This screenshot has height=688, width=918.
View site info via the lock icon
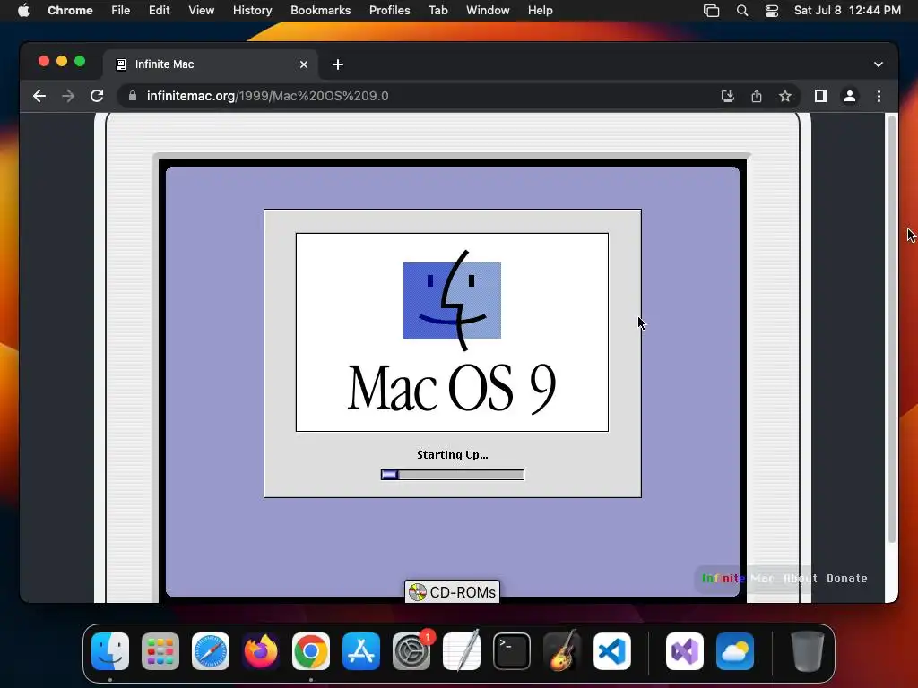point(133,96)
